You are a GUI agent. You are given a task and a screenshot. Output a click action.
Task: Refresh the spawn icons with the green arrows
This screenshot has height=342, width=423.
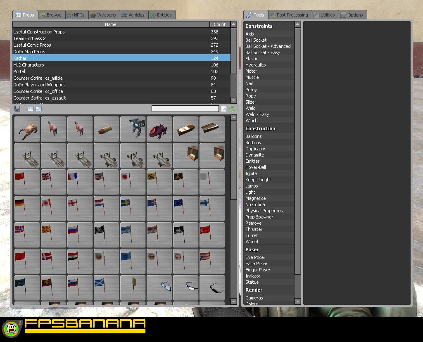231,108
